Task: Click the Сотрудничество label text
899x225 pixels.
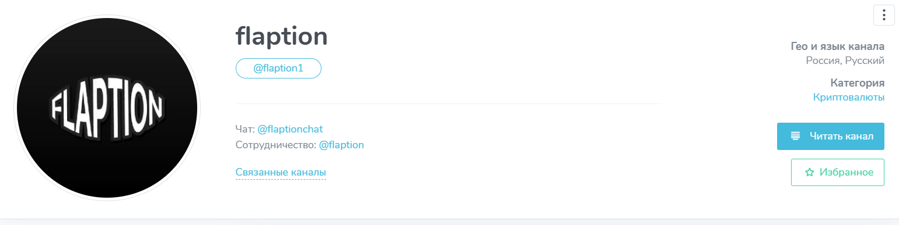Action: [276, 145]
